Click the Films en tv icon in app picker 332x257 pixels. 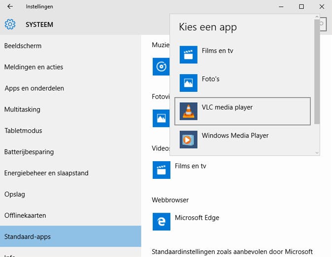[x=188, y=55]
